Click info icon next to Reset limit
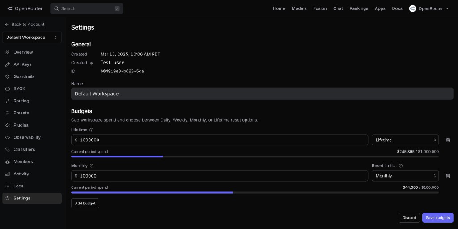The width and height of the screenshot is (458, 229). coord(401,166)
